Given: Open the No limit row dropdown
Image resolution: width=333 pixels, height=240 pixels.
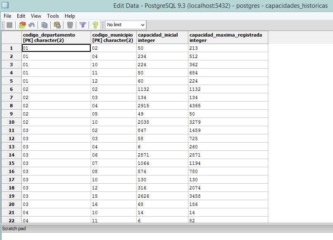Looking at the screenshot, I should [x=126, y=25].
